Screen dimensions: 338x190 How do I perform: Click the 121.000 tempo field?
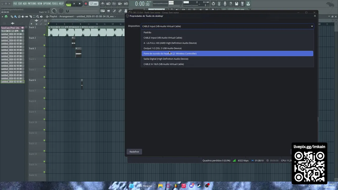click(93, 4)
